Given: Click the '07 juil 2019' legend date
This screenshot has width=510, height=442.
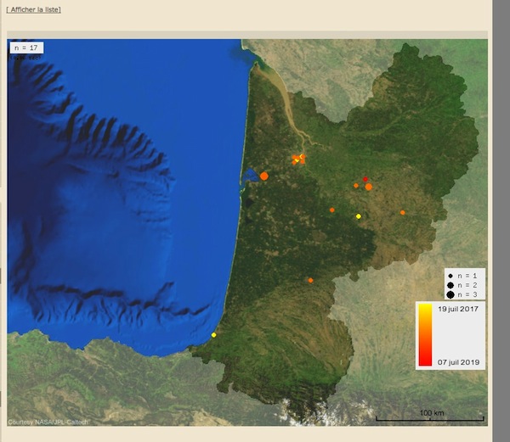Looking at the screenshot, I should (x=459, y=362).
